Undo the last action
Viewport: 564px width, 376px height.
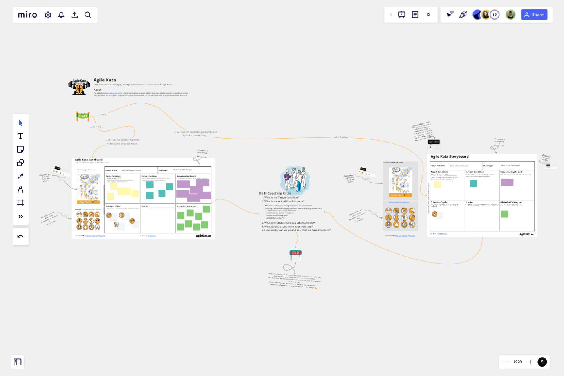pos(20,236)
